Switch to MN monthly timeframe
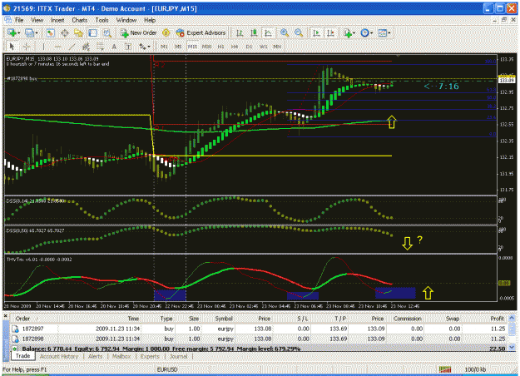The height and width of the screenshot is (376, 520). (x=277, y=47)
